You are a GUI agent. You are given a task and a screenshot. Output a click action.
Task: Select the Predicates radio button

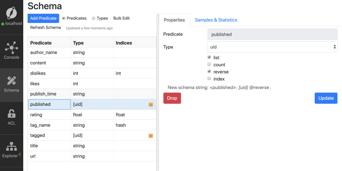point(64,18)
